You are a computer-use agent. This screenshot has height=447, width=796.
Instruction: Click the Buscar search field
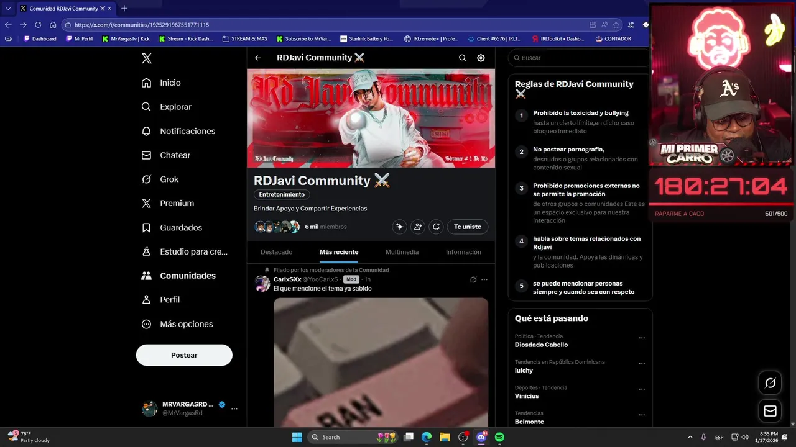(580, 58)
